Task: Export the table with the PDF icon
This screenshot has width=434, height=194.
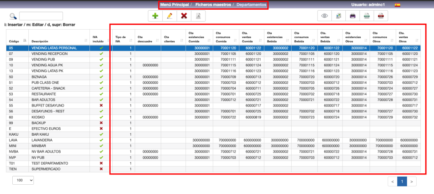Action: pyautogui.click(x=381, y=16)
